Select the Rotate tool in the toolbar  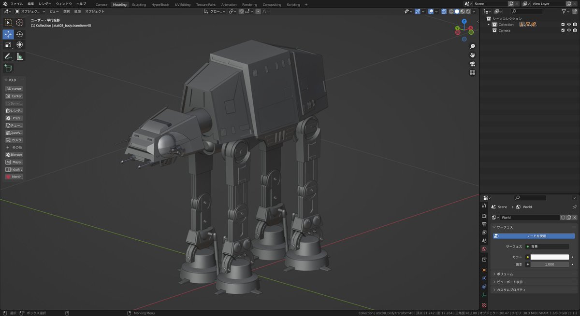point(19,34)
